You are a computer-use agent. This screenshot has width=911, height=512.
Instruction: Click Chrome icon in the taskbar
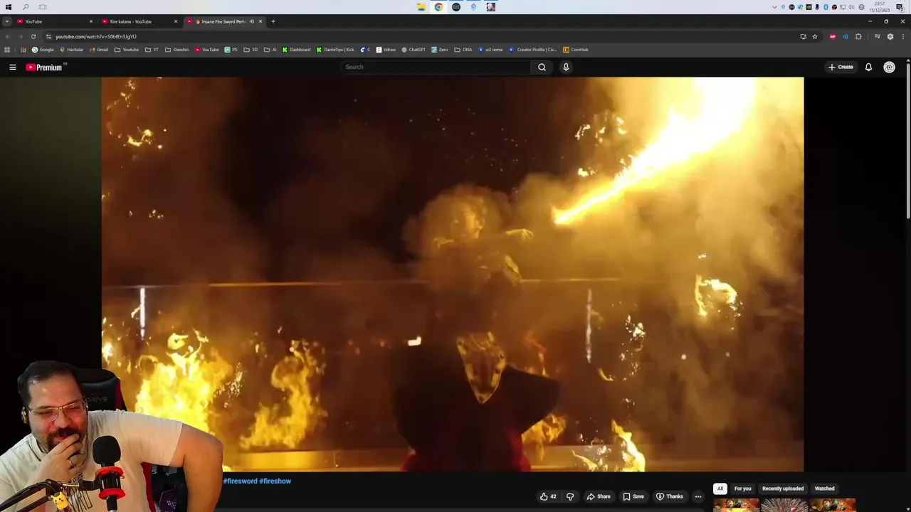click(x=438, y=7)
